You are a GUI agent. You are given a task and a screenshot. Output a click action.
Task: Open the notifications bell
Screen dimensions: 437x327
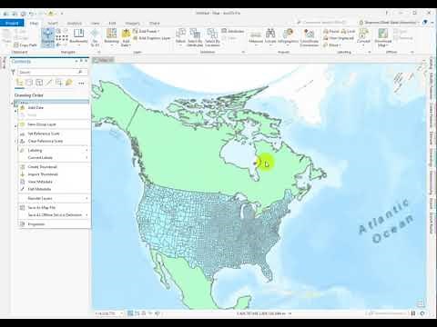click(425, 23)
